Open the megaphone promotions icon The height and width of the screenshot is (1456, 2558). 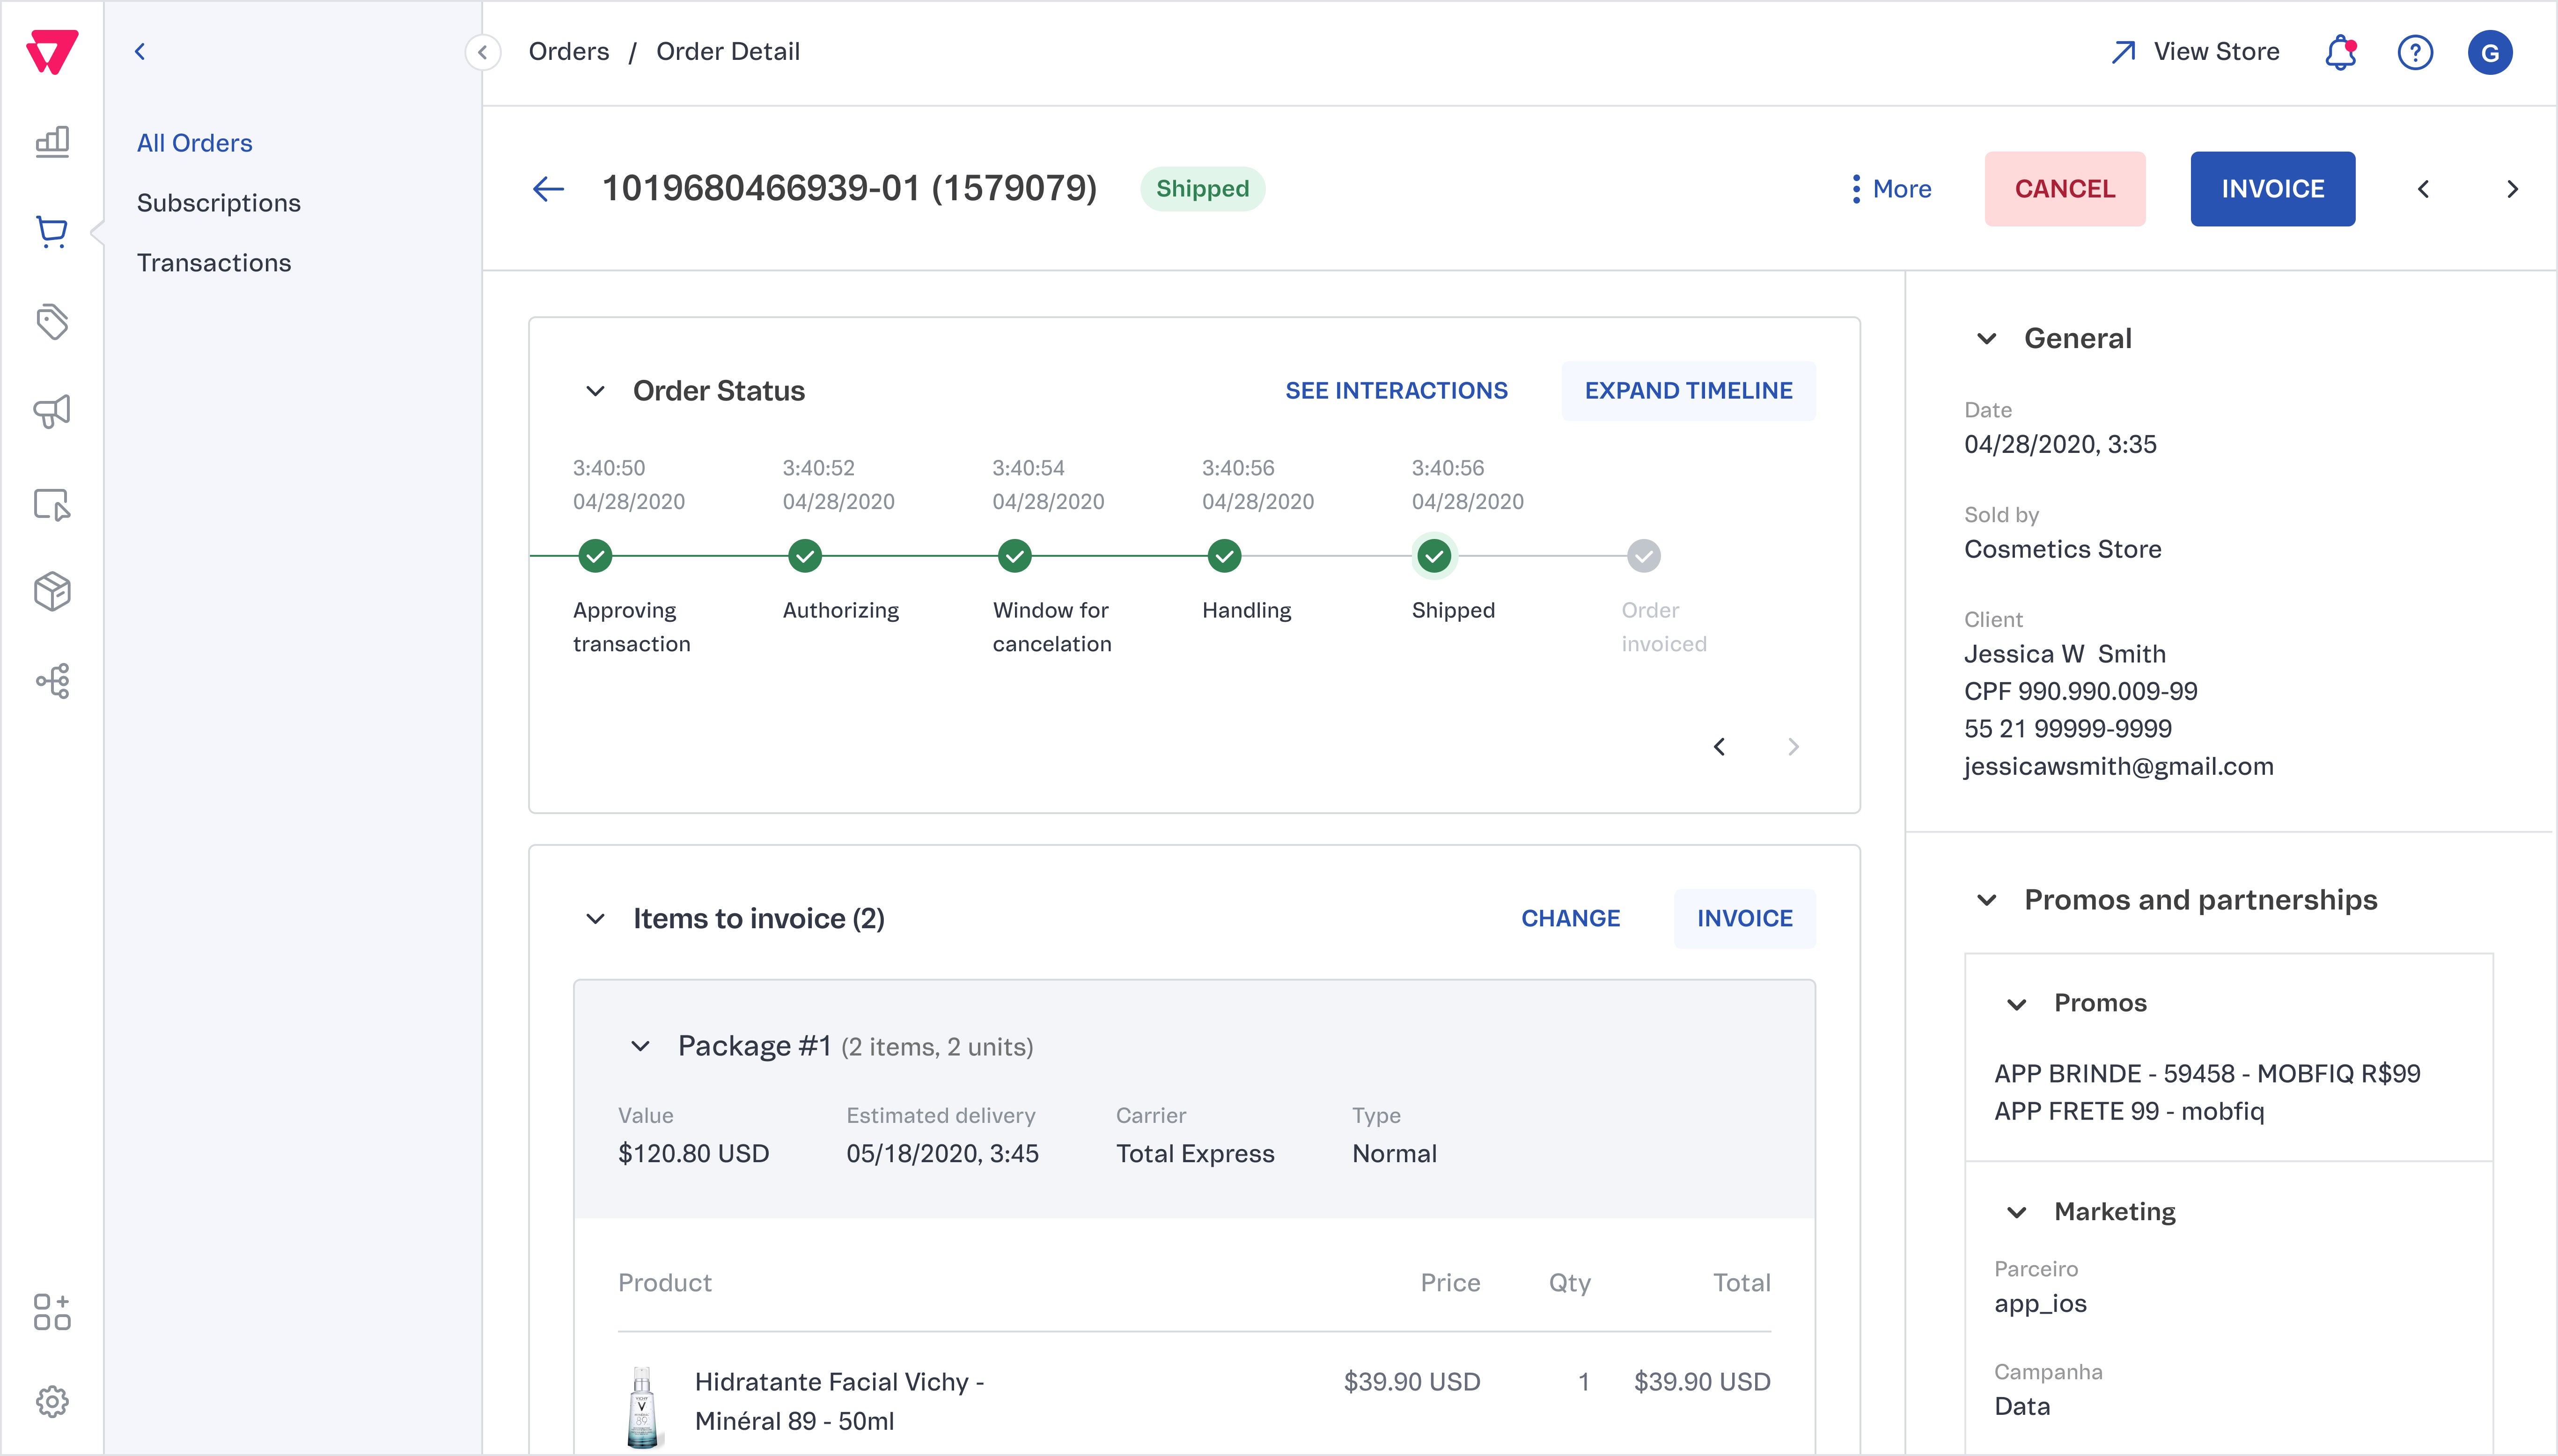click(x=52, y=411)
